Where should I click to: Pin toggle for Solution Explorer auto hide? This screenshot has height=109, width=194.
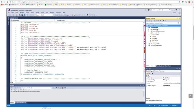click(x=178, y=18)
